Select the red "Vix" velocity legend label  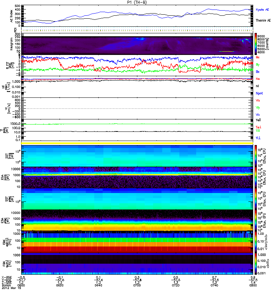258,100
